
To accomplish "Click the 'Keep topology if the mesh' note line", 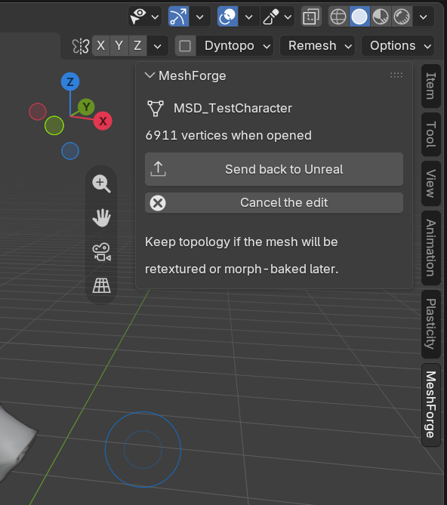I will click(x=241, y=242).
